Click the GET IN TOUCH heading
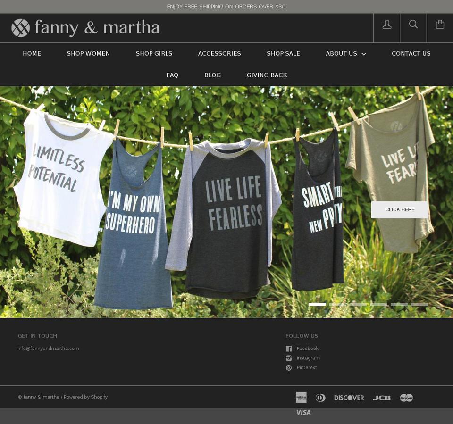This screenshot has width=453, height=424. click(37, 336)
